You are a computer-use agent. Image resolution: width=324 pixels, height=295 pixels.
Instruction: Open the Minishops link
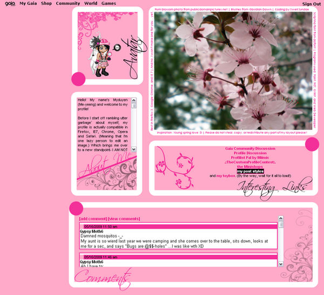coord(250,167)
